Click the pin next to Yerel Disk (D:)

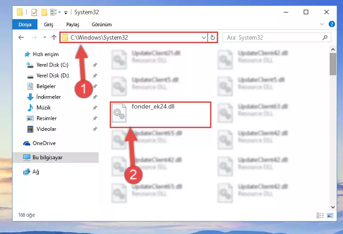pyautogui.click(x=95, y=76)
